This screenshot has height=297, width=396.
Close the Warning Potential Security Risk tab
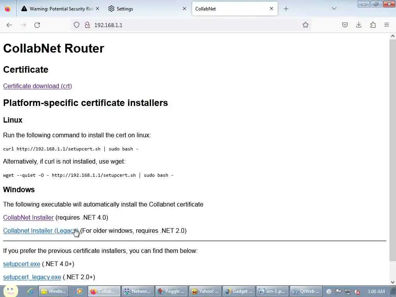(x=97, y=9)
